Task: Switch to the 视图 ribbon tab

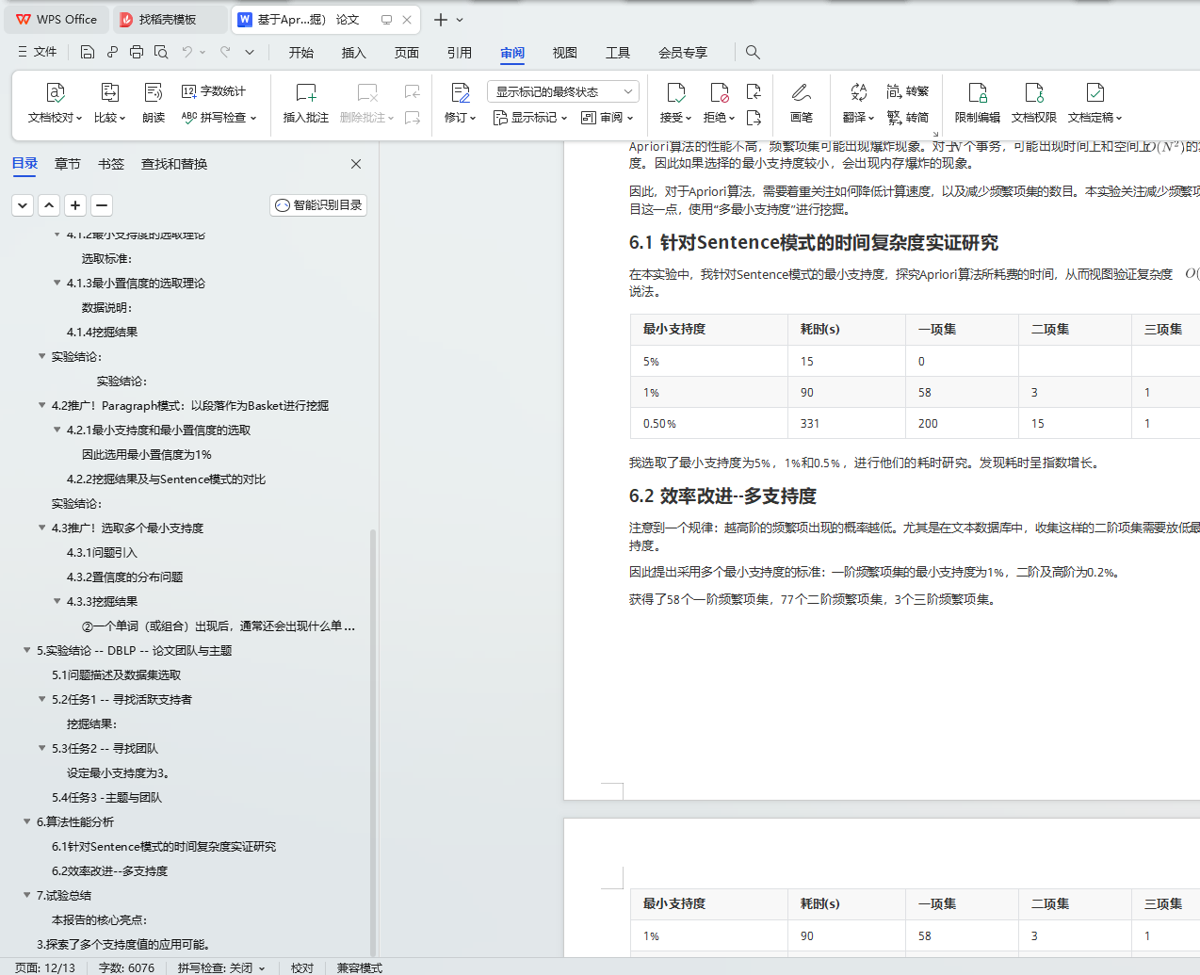Action: click(x=565, y=53)
